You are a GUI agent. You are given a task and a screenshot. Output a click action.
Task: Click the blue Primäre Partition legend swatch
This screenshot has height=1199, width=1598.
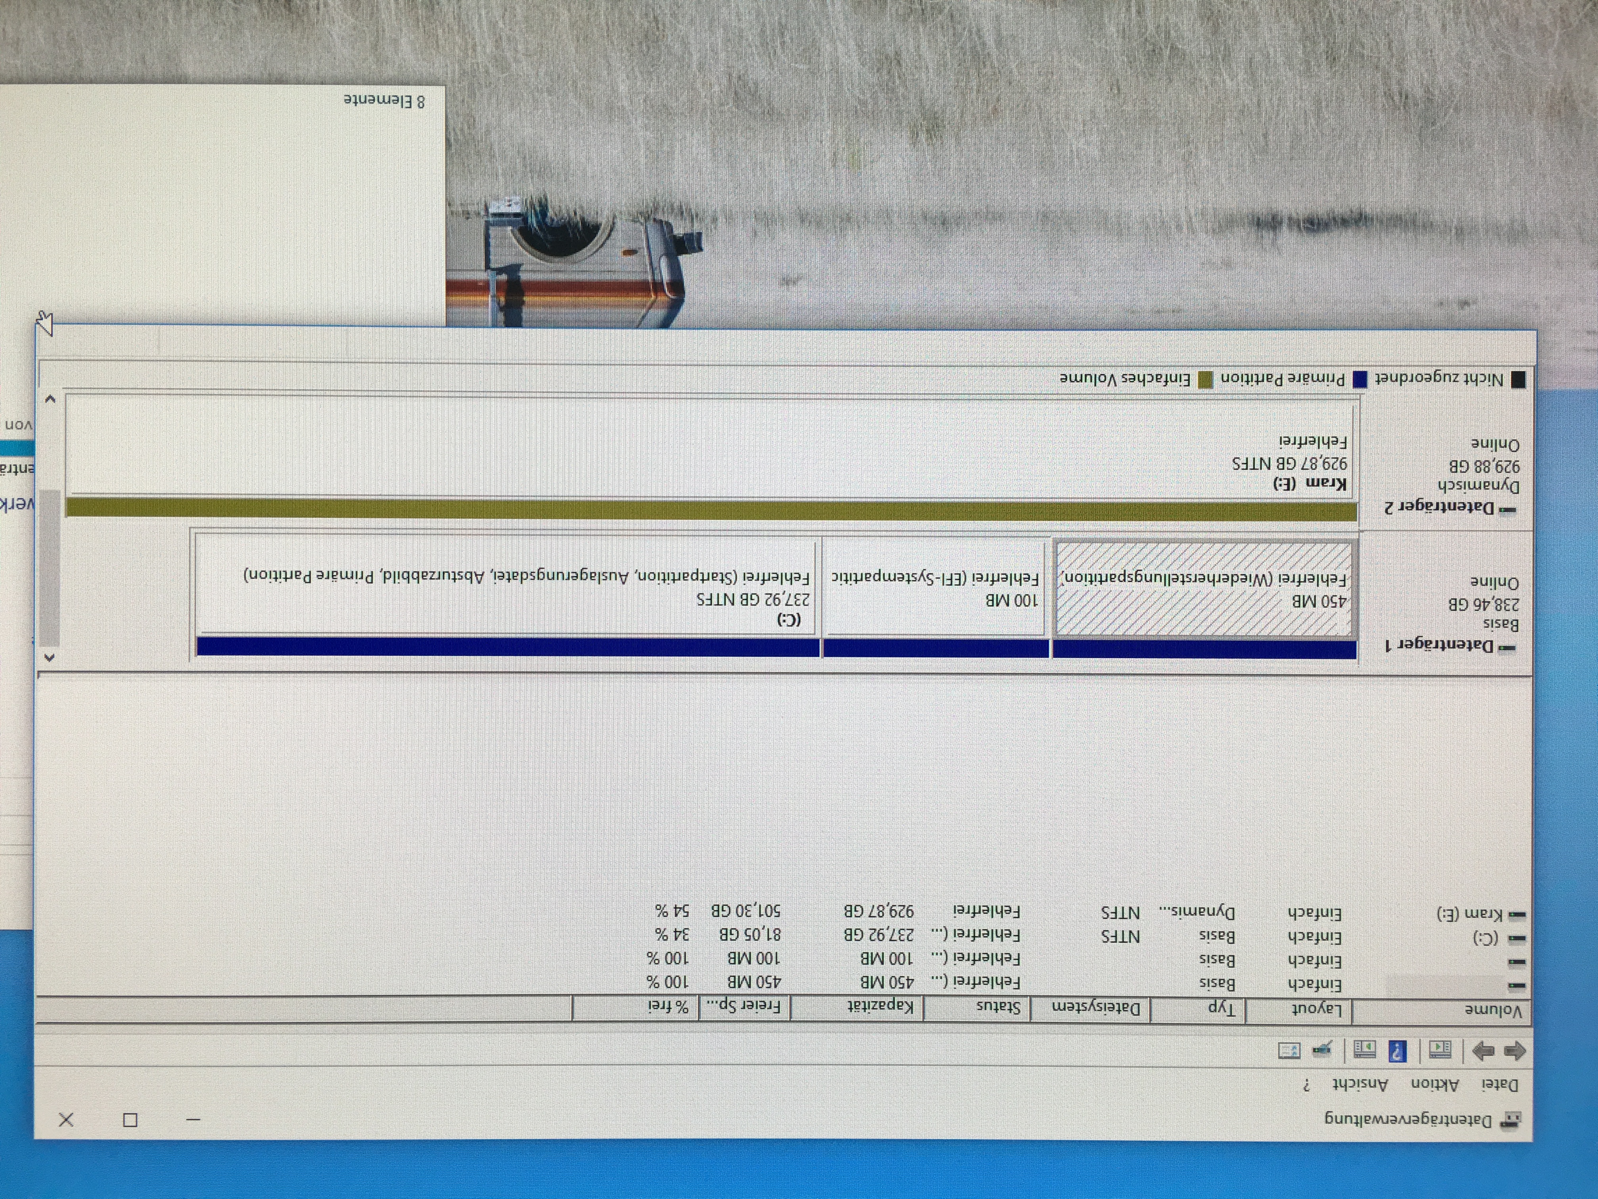1359,379
